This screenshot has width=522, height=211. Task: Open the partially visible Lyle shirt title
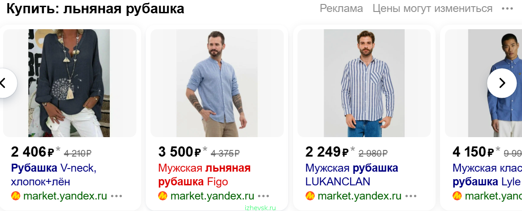pos(487,175)
